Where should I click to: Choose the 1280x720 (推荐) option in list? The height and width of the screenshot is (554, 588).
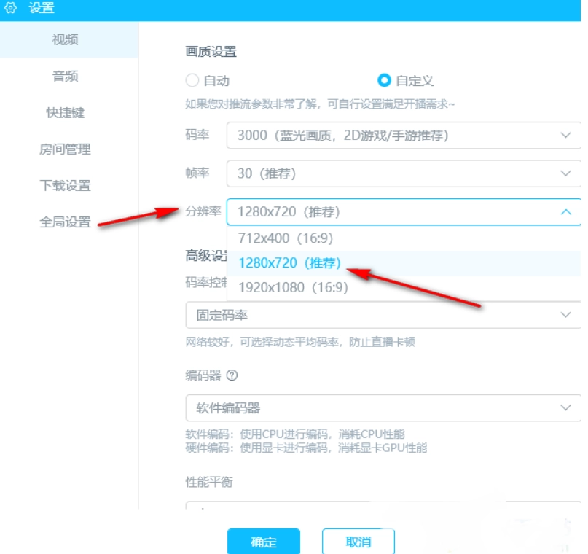(290, 263)
